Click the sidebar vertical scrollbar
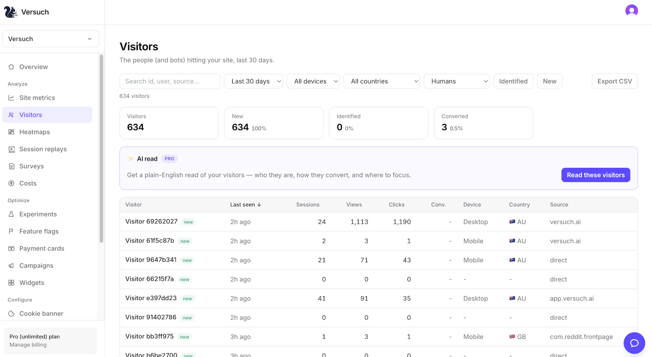652x357 pixels. click(x=101, y=149)
